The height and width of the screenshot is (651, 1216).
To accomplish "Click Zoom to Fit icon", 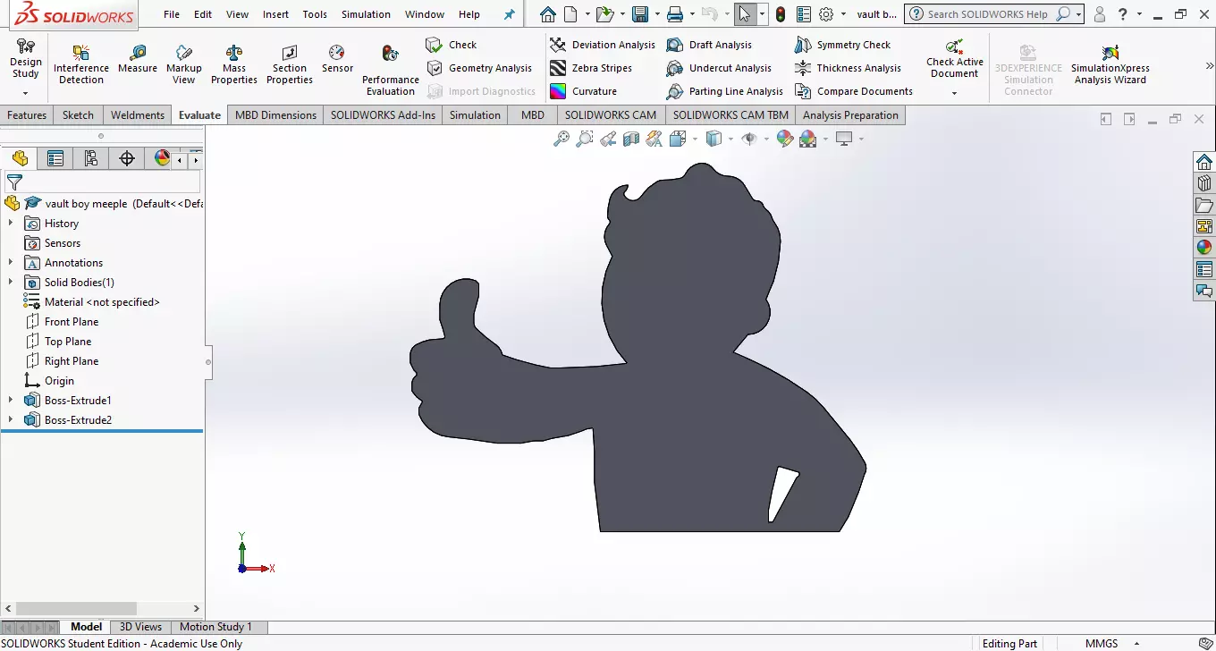I will (562, 139).
